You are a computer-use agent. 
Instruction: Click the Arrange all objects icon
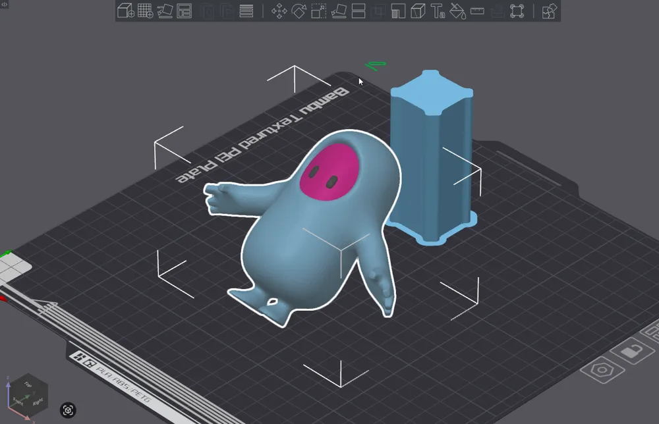pyautogui.click(x=185, y=11)
